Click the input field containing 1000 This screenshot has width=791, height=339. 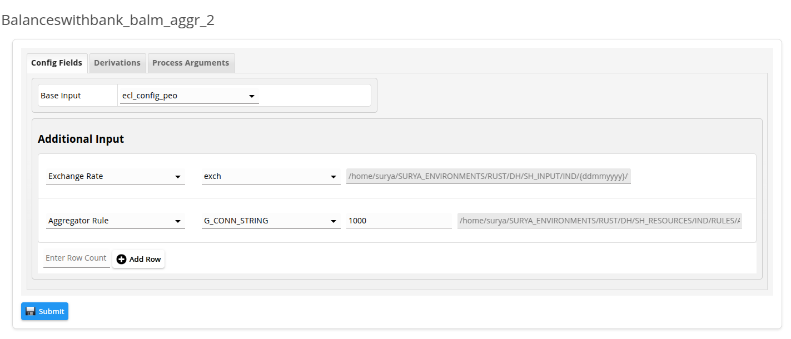[x=399, y=221]
